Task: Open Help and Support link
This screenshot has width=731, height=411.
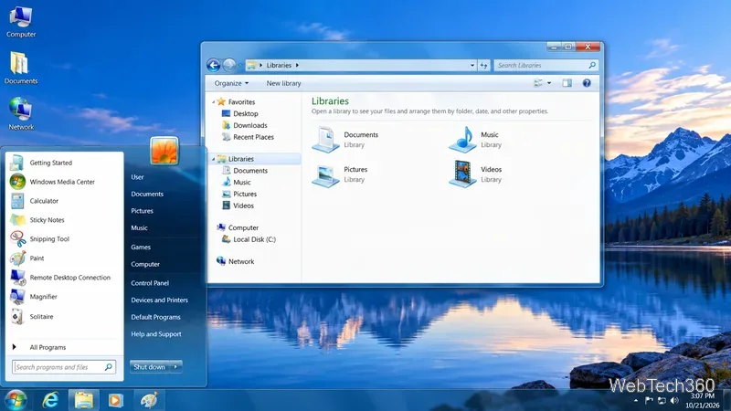Action: [x=156, y=334]
